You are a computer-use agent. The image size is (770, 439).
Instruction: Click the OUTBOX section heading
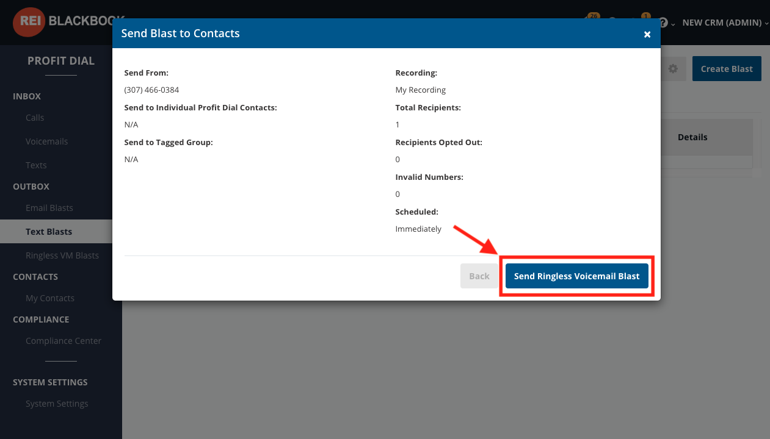31,187
